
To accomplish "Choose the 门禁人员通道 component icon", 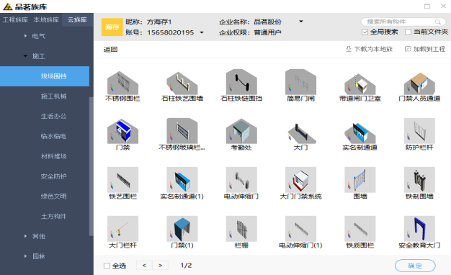I will 419,82.
